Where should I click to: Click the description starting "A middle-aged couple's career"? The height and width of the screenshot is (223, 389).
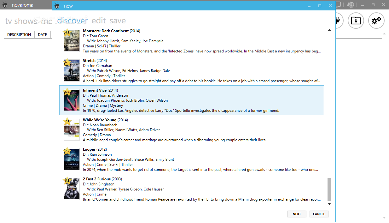(175, 140)
